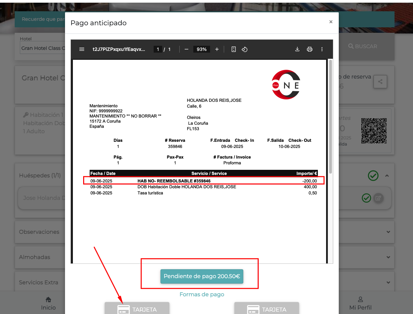The width and height of the screenshot is (413, 314).
Task: Expand the Observaciones section chevron
Action: (x=388, y=232)
